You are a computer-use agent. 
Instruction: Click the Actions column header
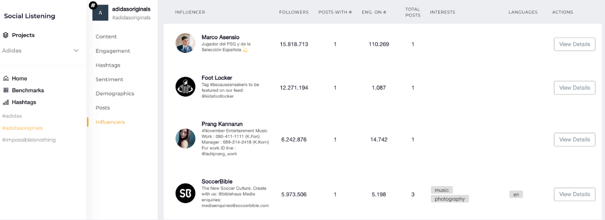click(563, 12)
